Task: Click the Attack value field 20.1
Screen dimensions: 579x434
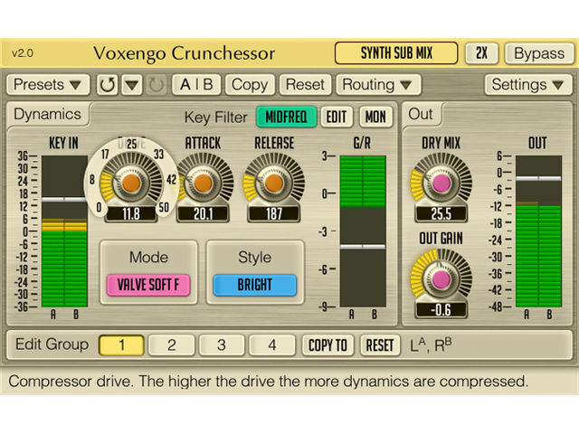Action: click(x=203, y=214)
